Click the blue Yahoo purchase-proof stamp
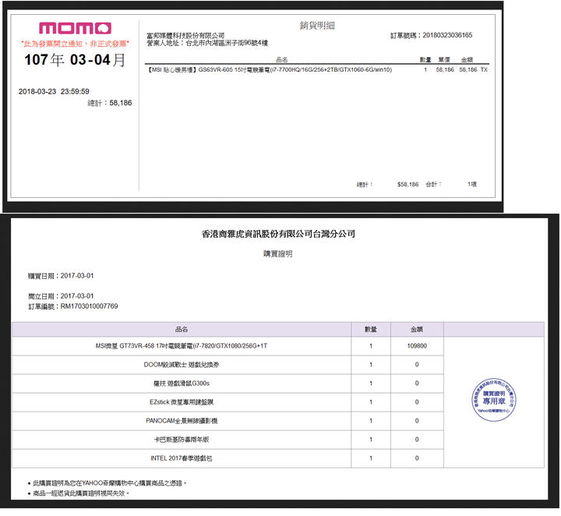The height and width of the screenshot is (516, 561). click(x=494, y=400)
